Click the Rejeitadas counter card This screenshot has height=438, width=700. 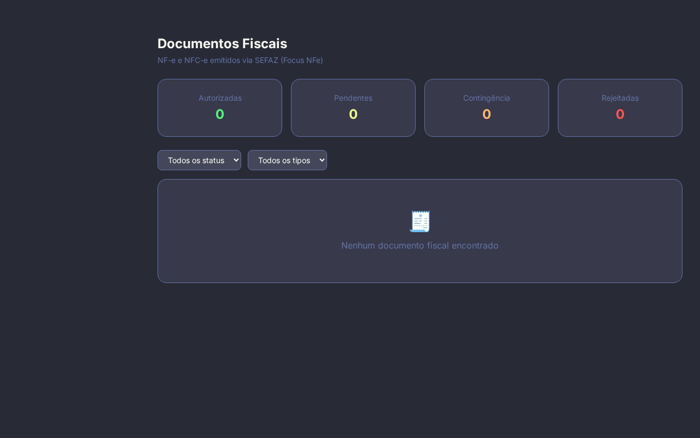point(620,108)
